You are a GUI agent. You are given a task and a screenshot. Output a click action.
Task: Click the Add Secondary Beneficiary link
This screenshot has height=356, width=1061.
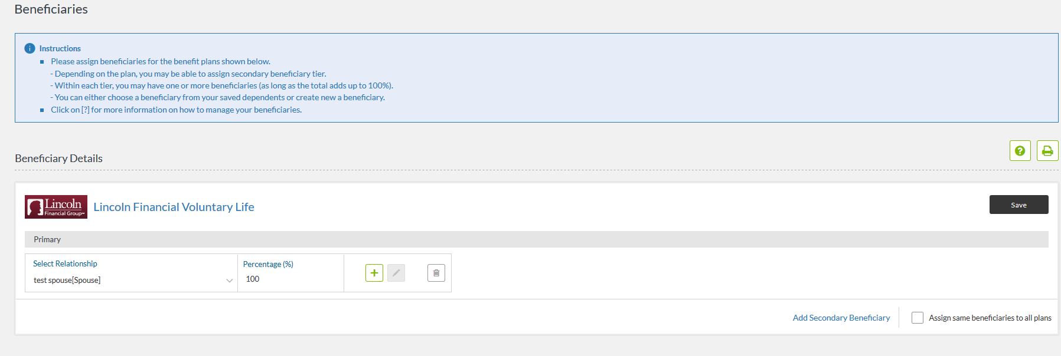point(841,318)
